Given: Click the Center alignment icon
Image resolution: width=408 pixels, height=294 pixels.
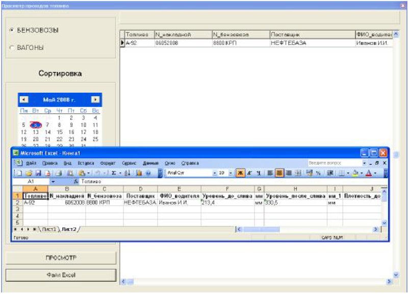Looking at the screenshot, I should 279,173.
